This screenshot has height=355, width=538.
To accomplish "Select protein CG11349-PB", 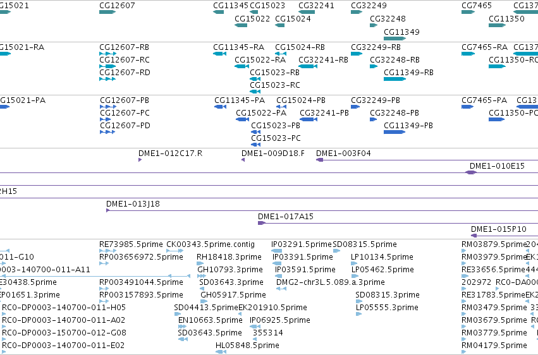I will point(408,126).
